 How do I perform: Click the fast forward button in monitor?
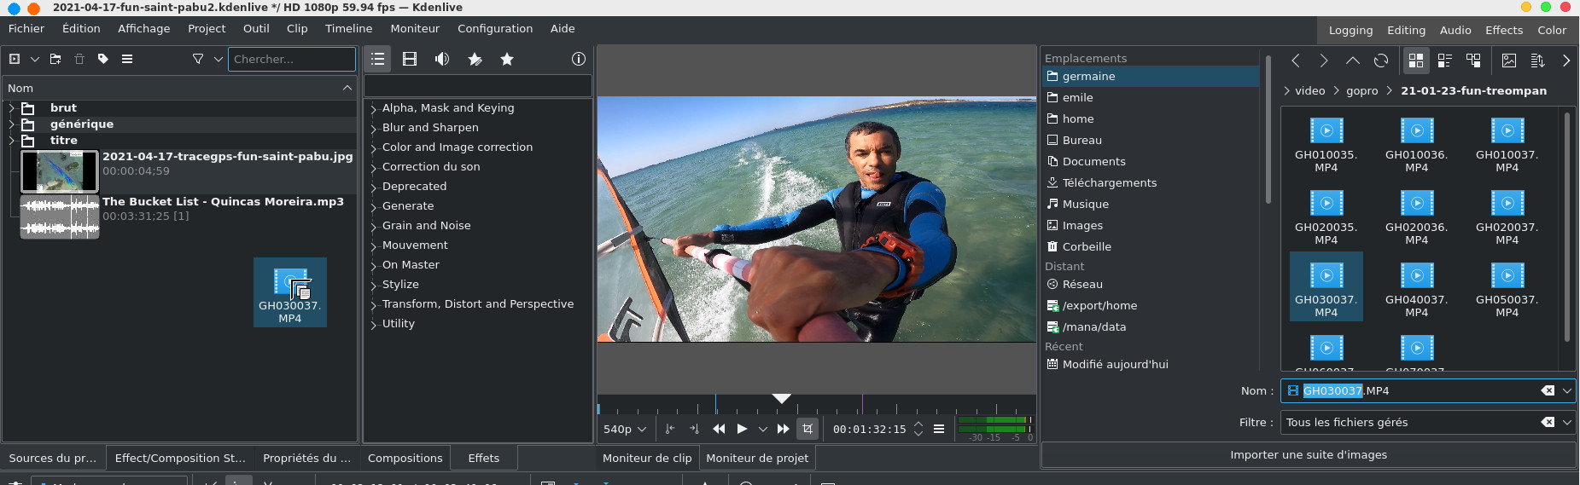[783, 429]
